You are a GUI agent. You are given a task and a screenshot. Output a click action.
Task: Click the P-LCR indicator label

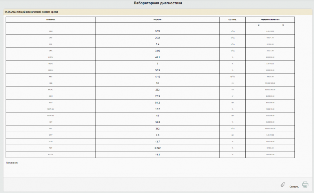click(x=51, y=154)
